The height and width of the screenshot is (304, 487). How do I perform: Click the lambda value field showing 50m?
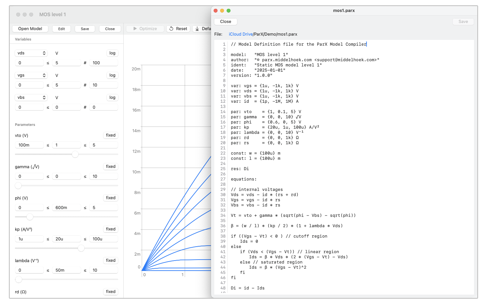pos(67,270)
